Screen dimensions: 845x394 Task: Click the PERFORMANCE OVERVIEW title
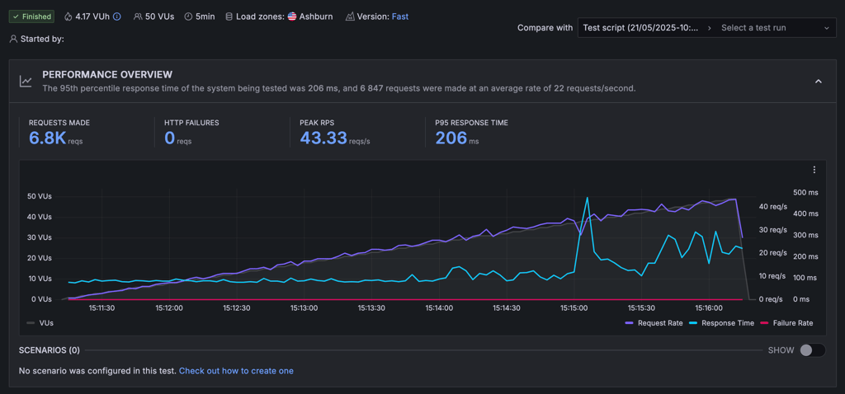tap(107, 74)
